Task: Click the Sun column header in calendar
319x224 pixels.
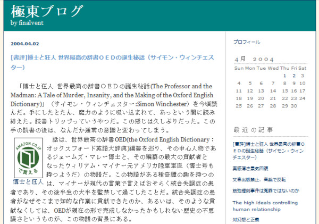Action: (239, 68)
